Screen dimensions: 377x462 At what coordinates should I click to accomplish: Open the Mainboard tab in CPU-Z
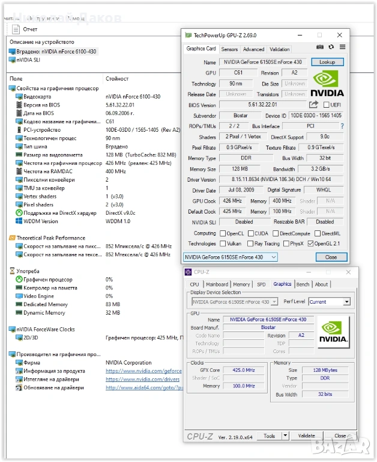click(x=217, y=285)
